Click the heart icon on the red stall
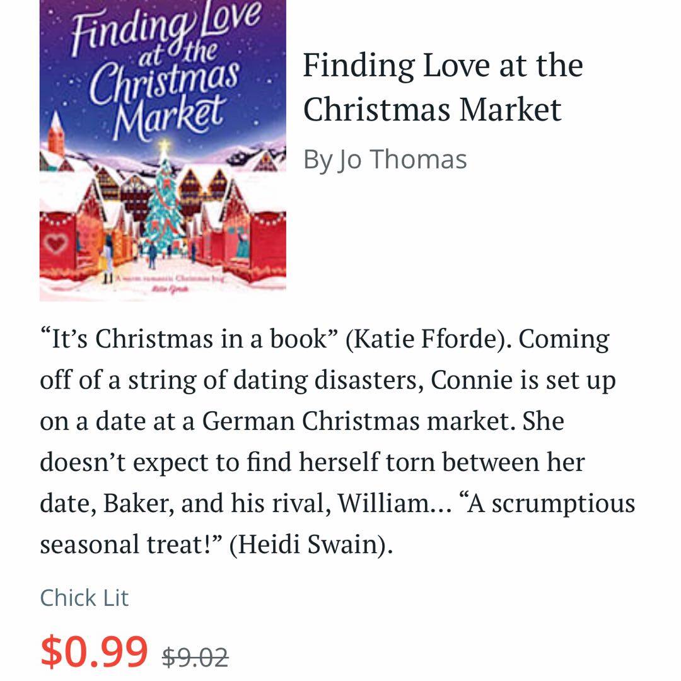 click(57, 242)
